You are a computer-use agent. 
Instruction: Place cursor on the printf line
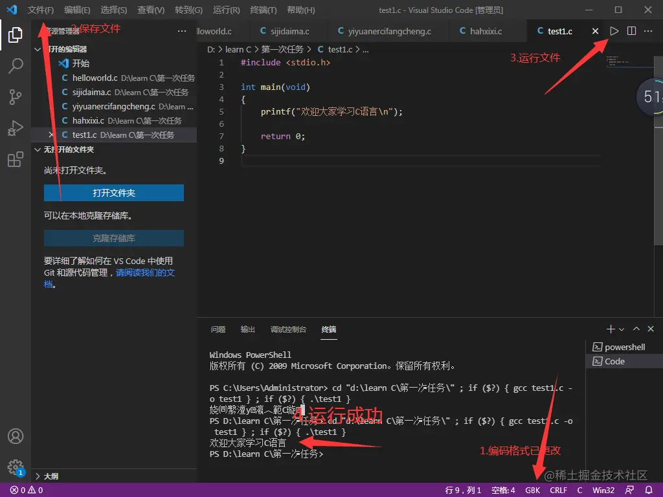(x=331, y=111)
